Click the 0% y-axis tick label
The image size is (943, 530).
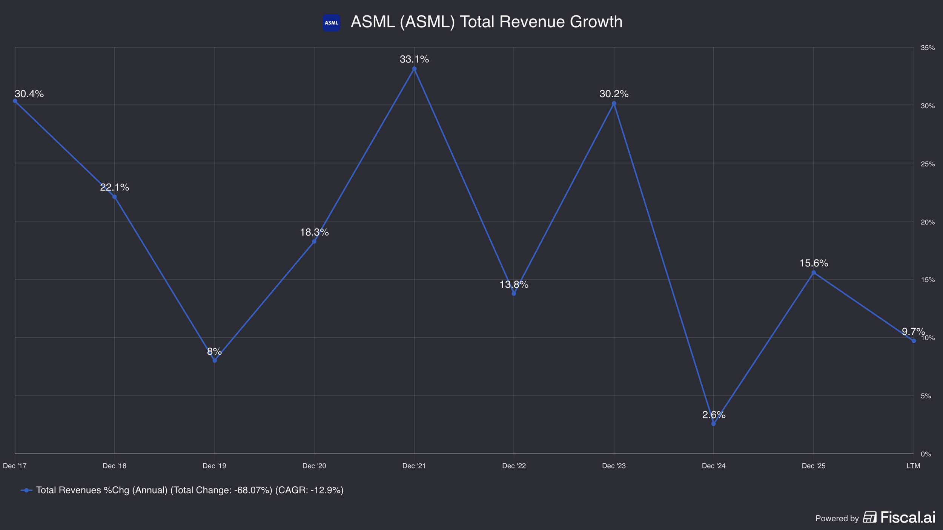[926, 454]
